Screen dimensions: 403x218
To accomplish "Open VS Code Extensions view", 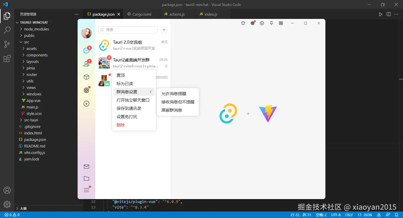I will [7, 58].
